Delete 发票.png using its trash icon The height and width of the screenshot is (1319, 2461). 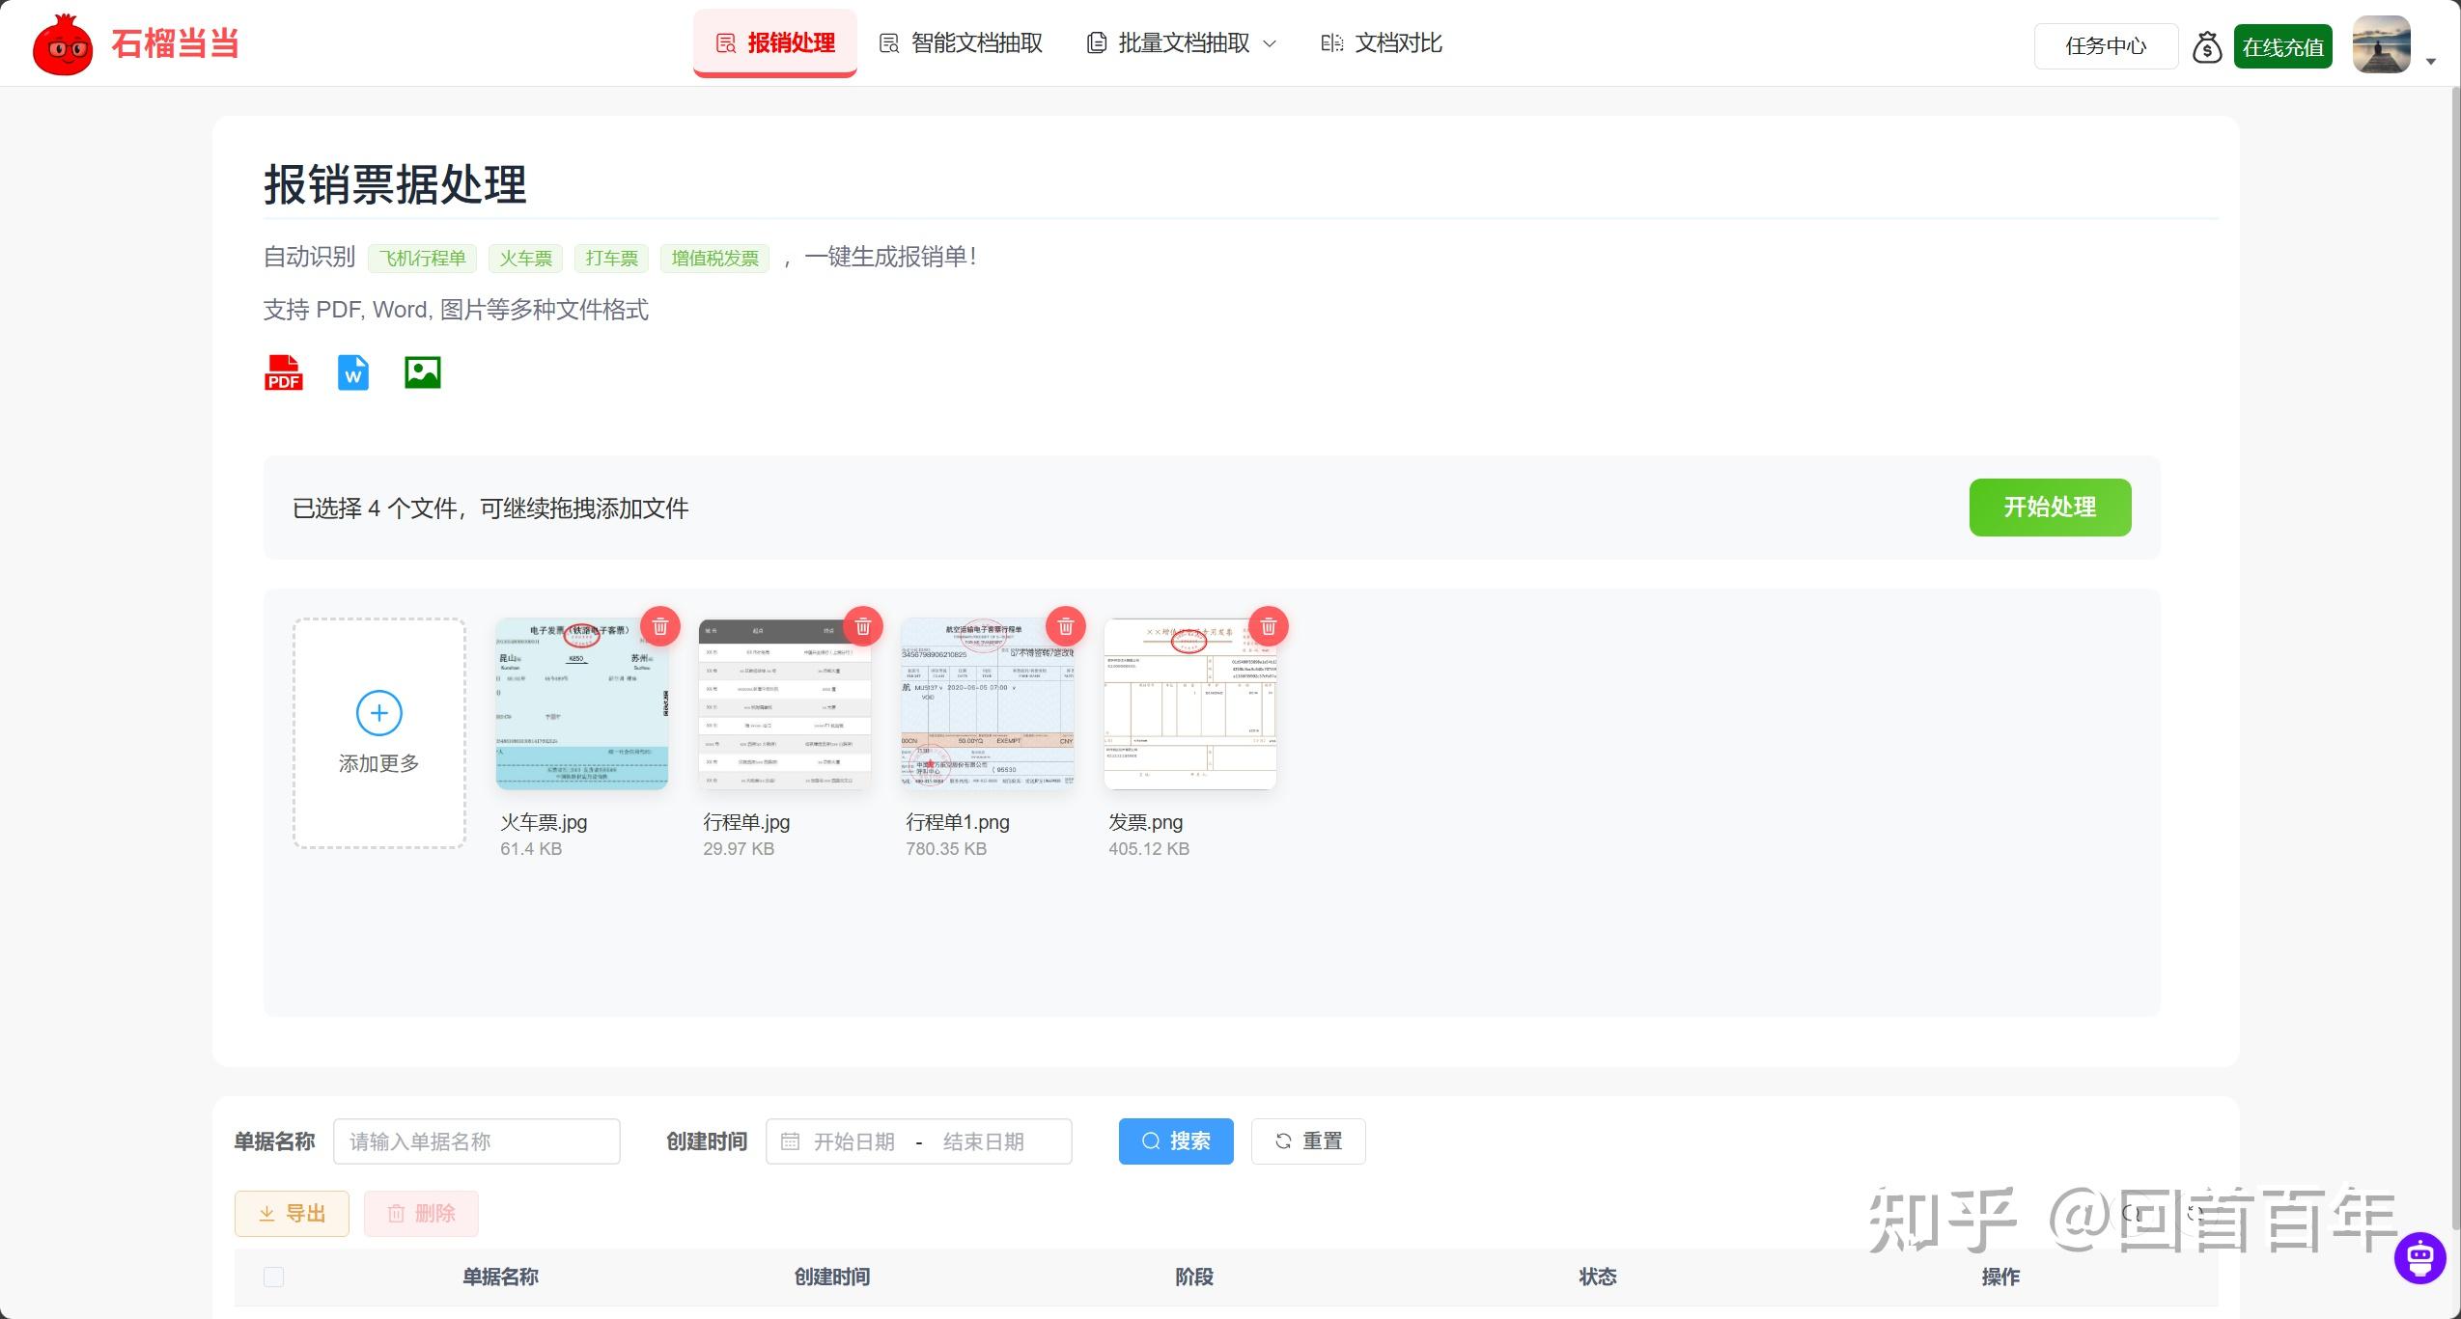coord(1268,626)
